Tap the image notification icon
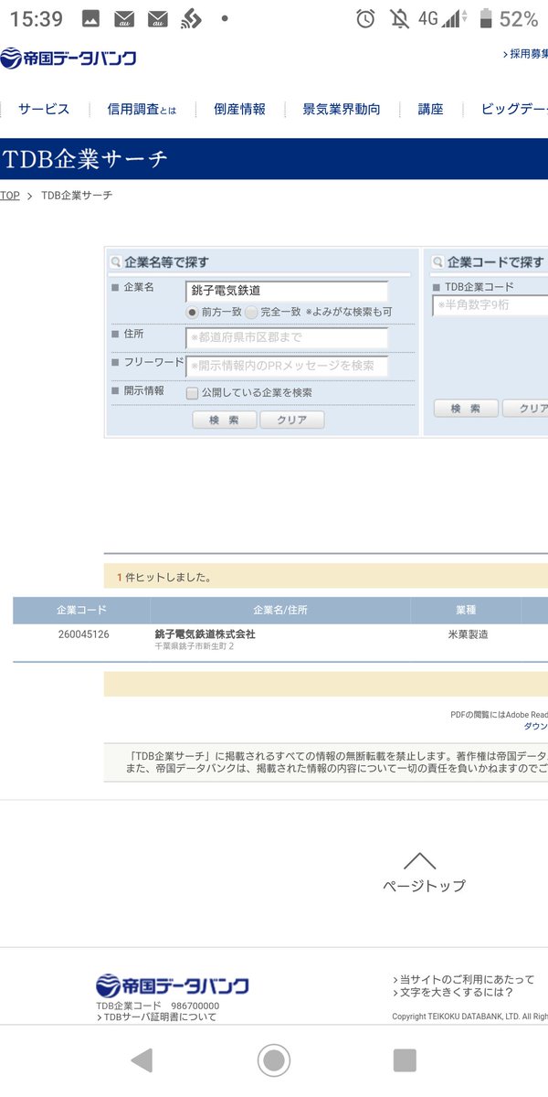Screen dimensions: 548x1097 [x=90, y=18]
